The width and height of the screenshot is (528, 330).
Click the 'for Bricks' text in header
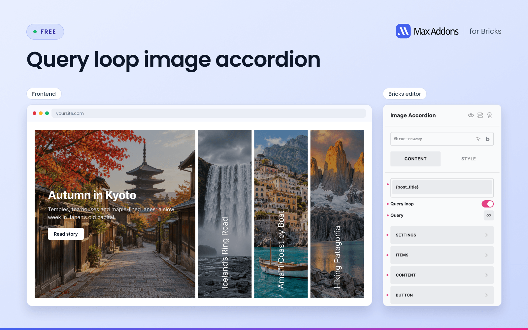(485, 31)
